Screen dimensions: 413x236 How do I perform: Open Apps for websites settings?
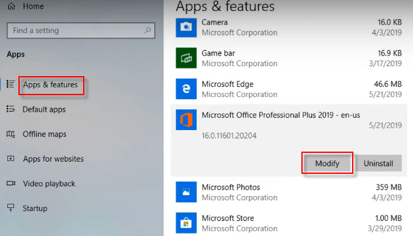click(53, 159)
